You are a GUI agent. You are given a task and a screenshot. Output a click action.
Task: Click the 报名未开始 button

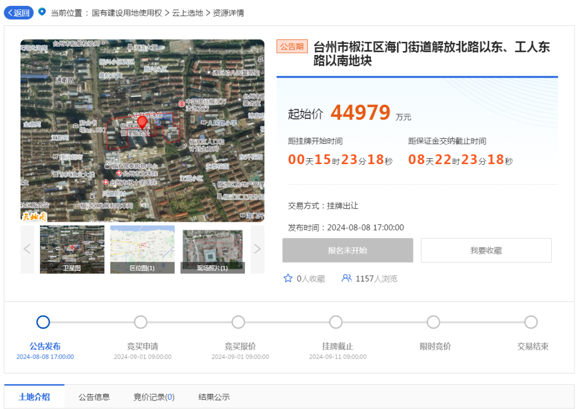[x=348, y=250]
